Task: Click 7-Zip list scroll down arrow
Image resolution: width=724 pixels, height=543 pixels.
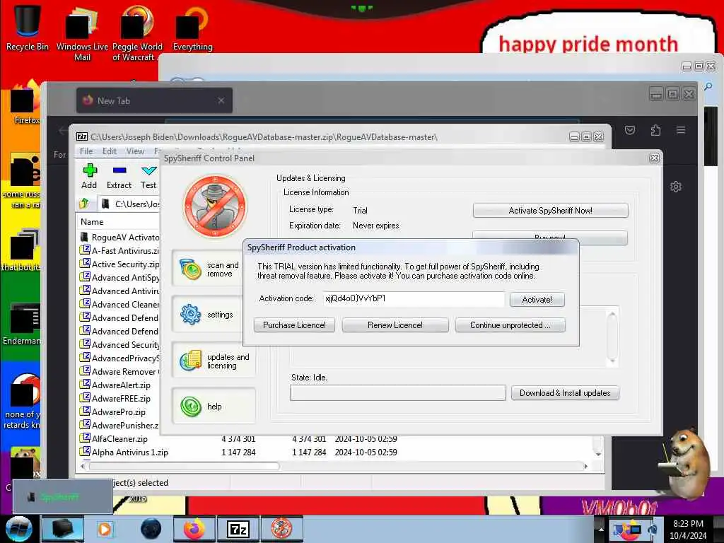Action: tap(598, 455)
